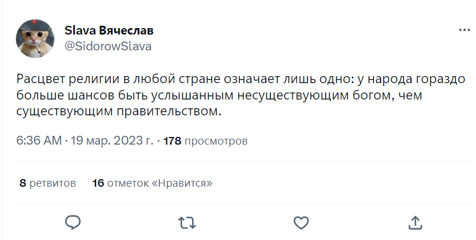Click the @SidorowSlava handle
Image resolution: width=476 pixels, height=240 pixels.
coord(108,47)
